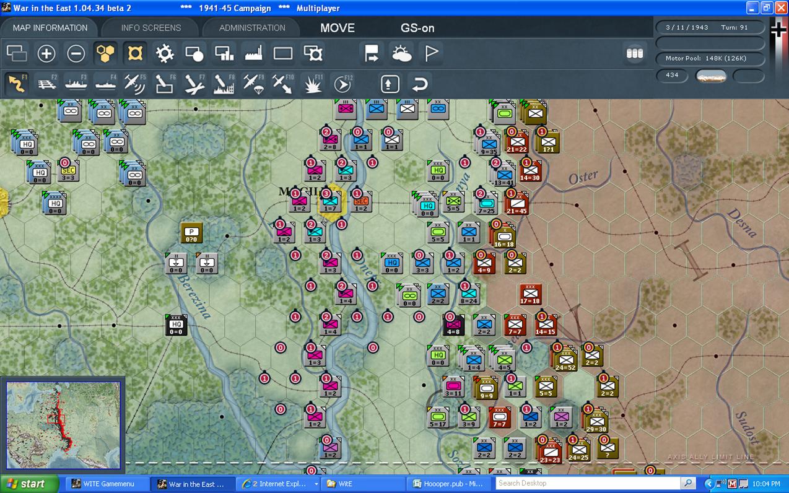Click the F12 end turn icon

click(342, 84)
